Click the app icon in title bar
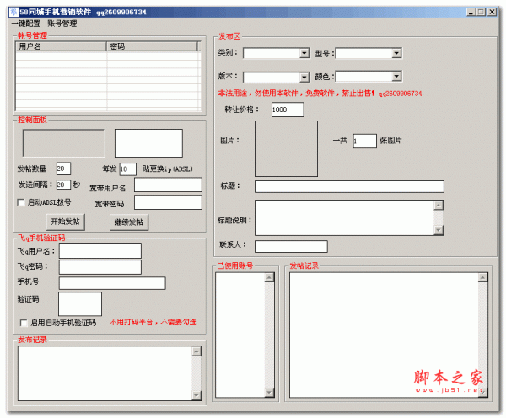Image resolution: width=506 pixels, height=418 pixels. pos(13,13)
